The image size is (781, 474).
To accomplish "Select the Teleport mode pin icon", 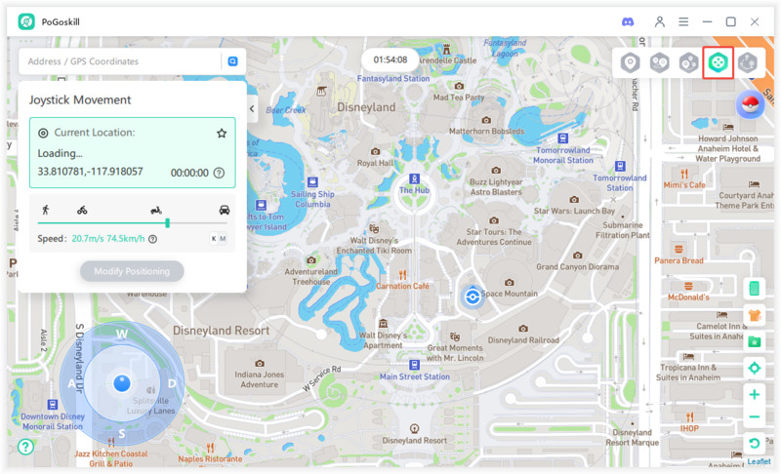I will click(x=630, y=63).
